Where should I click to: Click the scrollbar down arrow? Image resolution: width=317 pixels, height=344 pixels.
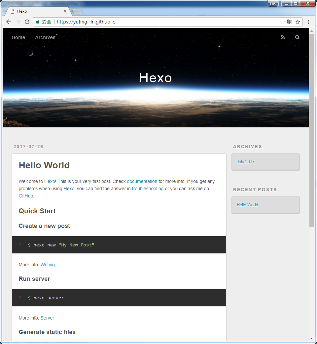coord(311,338)
